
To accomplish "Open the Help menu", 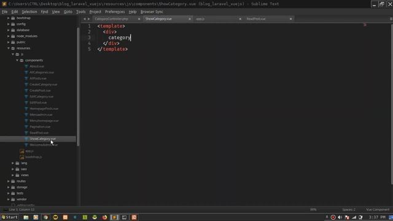I will coord(133,12).
